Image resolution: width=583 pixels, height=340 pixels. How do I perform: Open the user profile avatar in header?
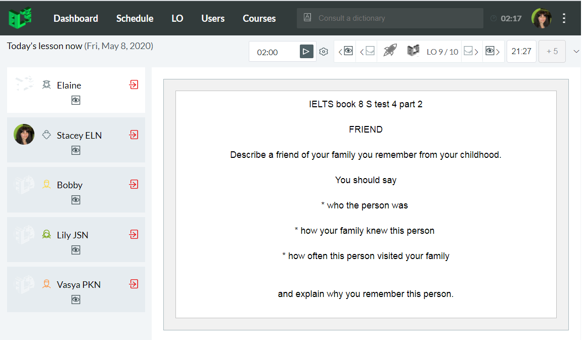[x=542, y=18]
